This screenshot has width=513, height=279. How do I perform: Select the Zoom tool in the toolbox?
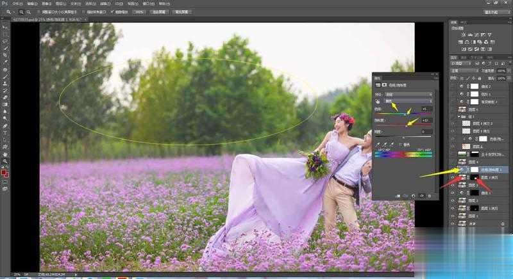click(5, 161)
